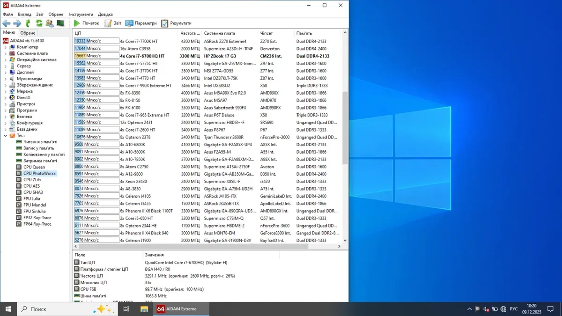Screen dimensions: 562x316
Task: Expand the Комп'ютер tree node
Action: tap(6, 47)
